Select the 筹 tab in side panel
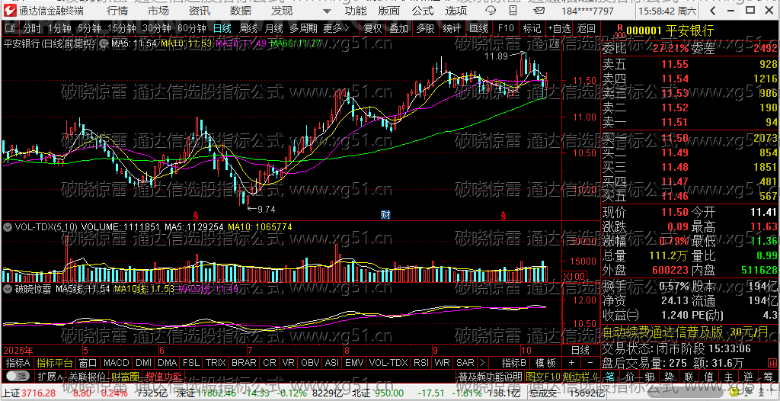 [769, 375]
